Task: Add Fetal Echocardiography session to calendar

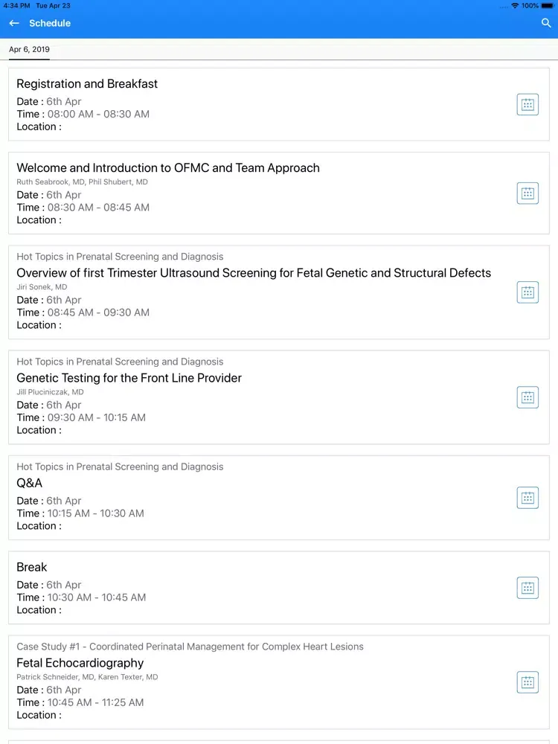Action: (x=527, y=682)
